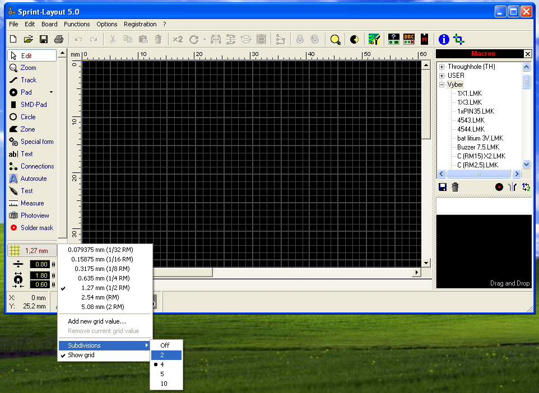Select the Text tool
Viewport: 539px width, 393px height.
click(32, 154)
